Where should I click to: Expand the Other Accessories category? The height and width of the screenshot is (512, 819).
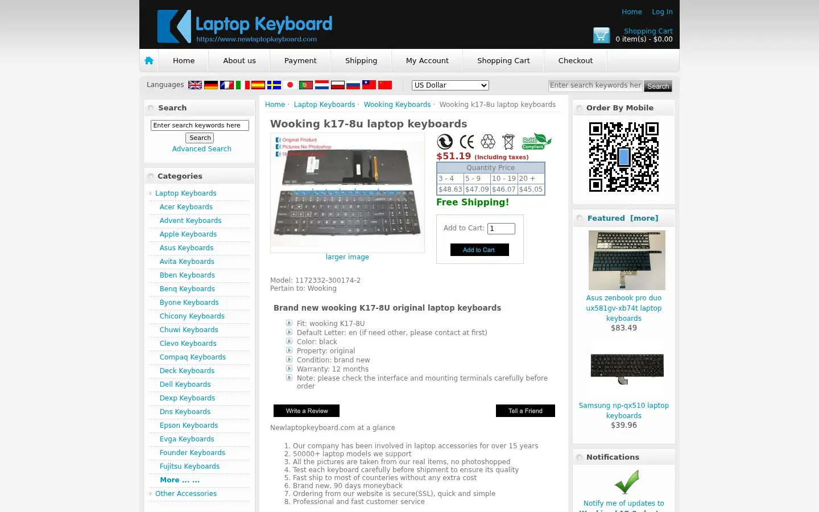pos(186,494)
